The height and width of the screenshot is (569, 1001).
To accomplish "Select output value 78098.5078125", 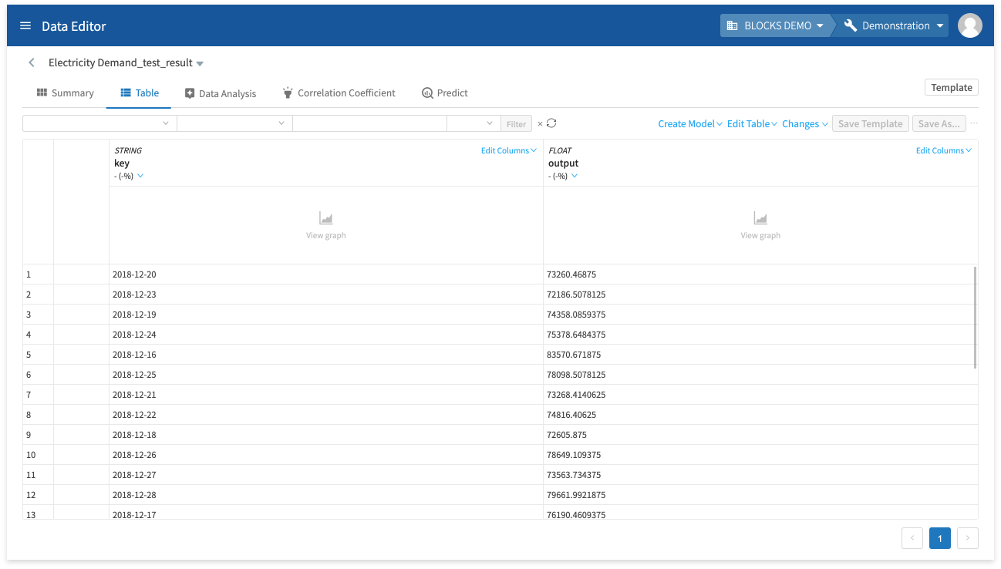I will (760, 375).
